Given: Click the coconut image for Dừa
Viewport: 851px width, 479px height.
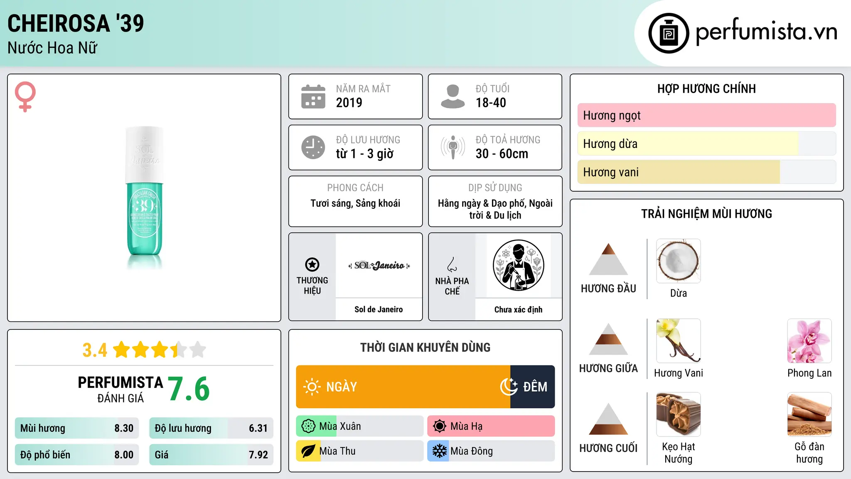Looking at the screenshot, I should tap(679, 261).
